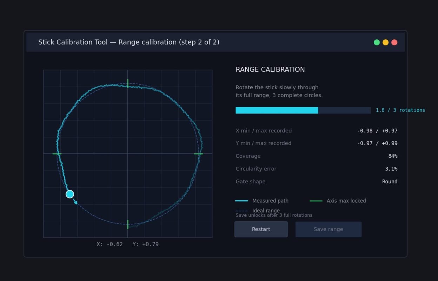438x281 pixels.
Task: Click the top axis max locked marker
Action: point(128,84)
